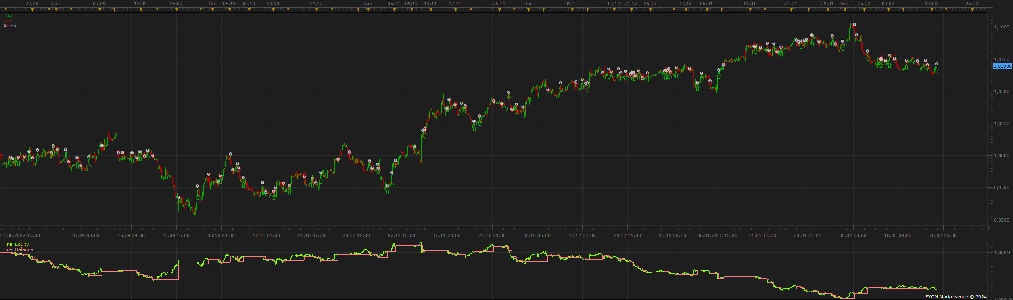Viewport: 1013px width, 300px height.
Task: Select the yellow marker below the 09.09 date
Action: pyautogui.click(x=99, y=9)
